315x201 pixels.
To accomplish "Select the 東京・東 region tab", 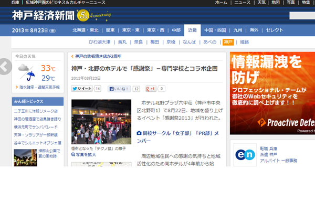I will pos(131,30).
